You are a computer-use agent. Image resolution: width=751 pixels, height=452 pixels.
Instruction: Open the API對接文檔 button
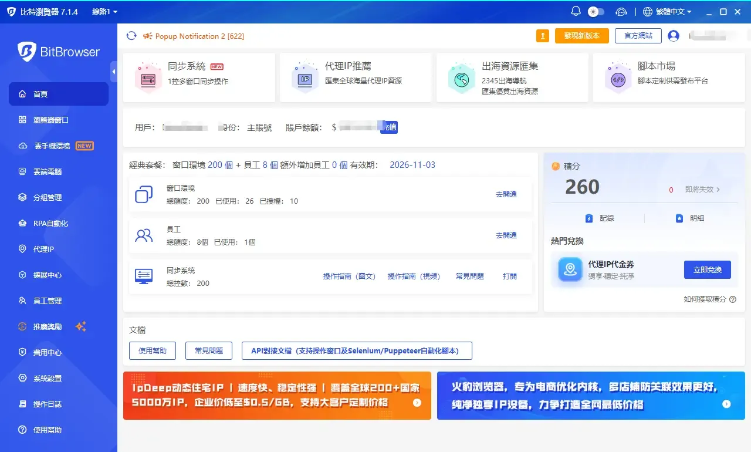(357, 351)
